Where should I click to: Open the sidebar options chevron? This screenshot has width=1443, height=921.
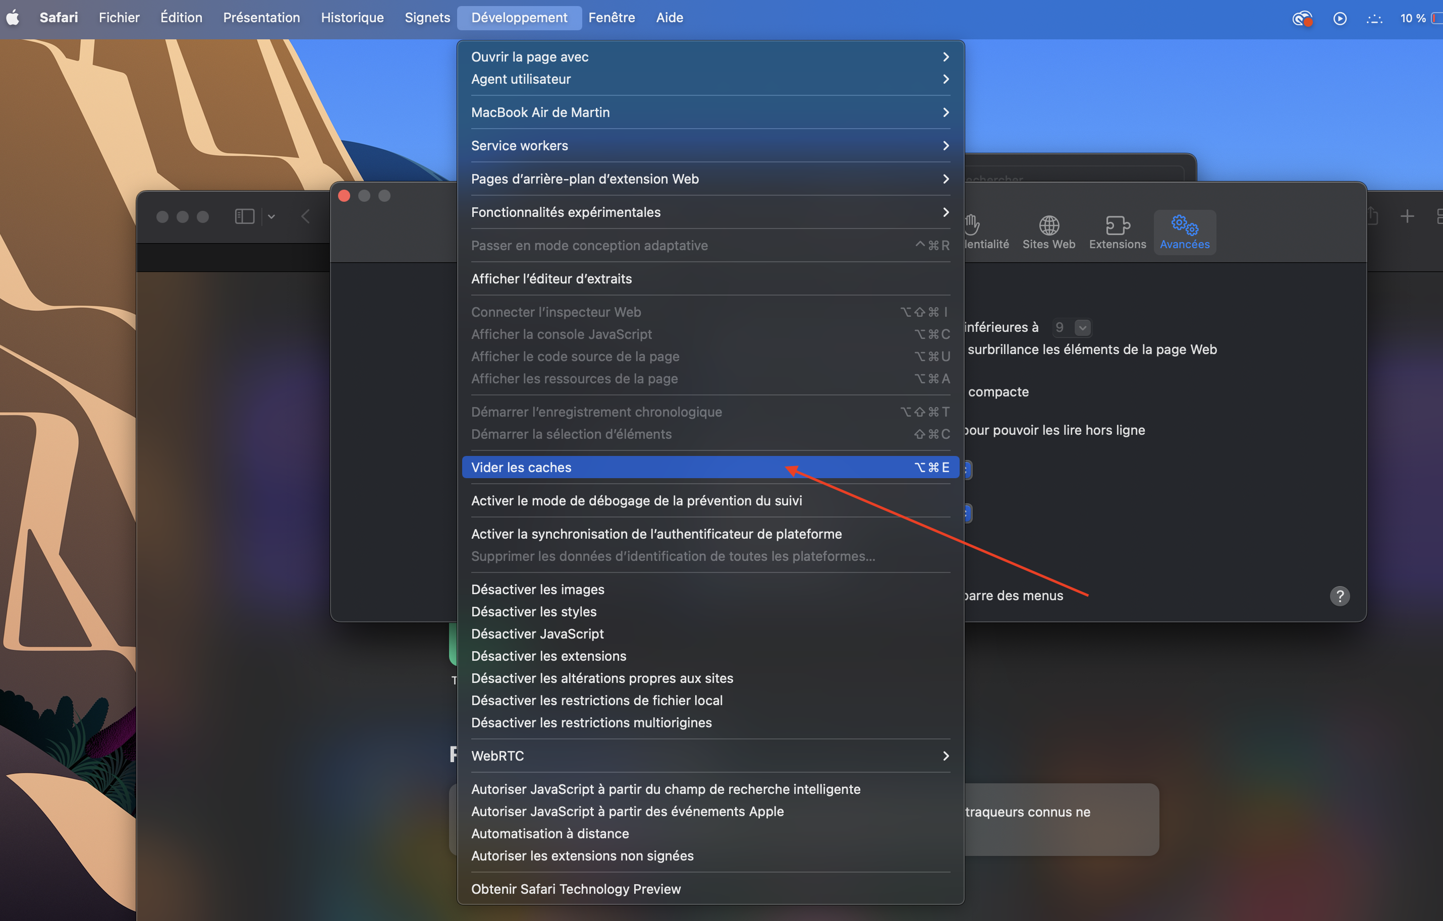pyautogui.click(x=271, y=216)
